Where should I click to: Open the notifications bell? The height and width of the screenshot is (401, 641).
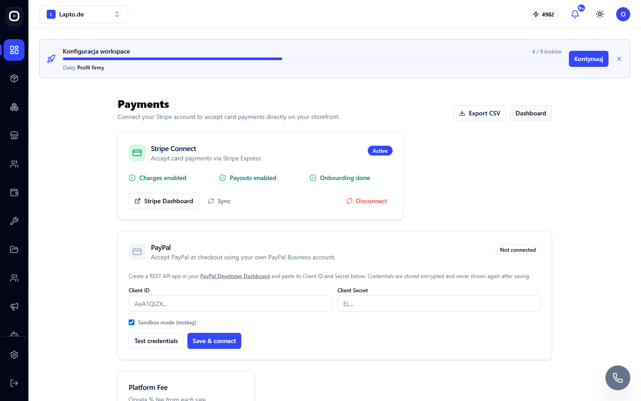[575, 14]
